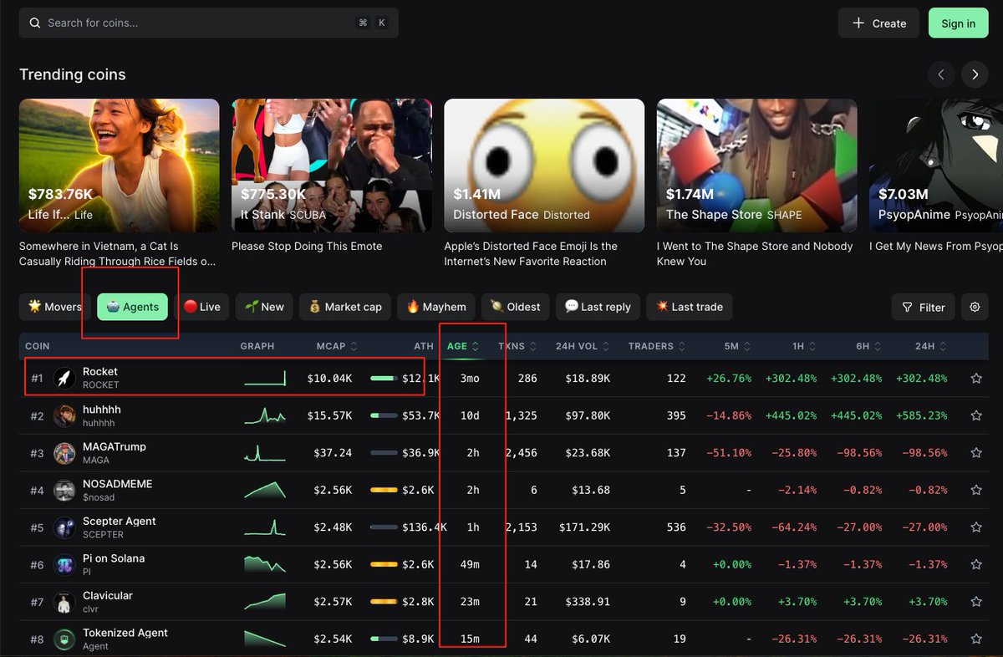
Task: Favorite the NOSADMEME coin star
Action: [976, 491]
